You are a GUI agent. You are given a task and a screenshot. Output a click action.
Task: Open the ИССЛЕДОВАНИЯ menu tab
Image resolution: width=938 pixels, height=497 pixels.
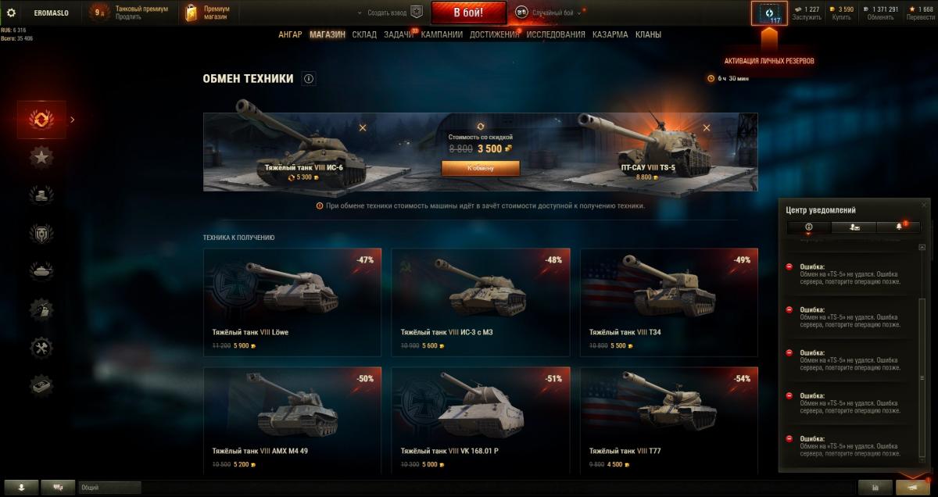[x=556, y=34]
